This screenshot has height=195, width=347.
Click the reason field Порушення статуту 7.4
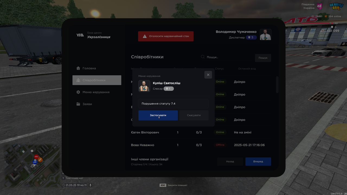[x=173, y=103]
